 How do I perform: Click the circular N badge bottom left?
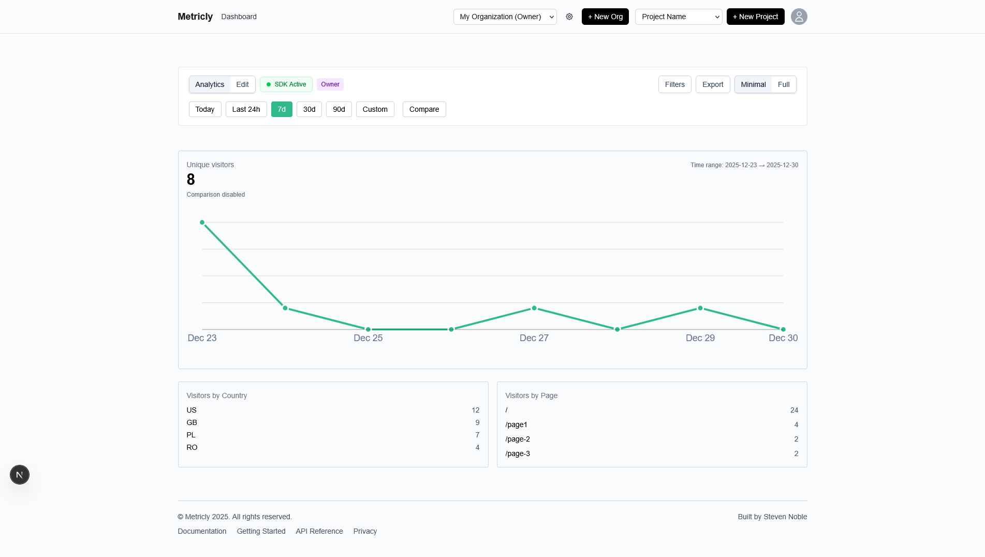coord(20,474)
